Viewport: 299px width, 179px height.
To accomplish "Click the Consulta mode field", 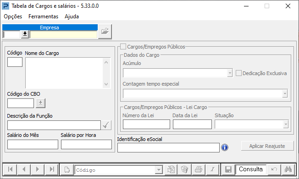I will point(251,169).
